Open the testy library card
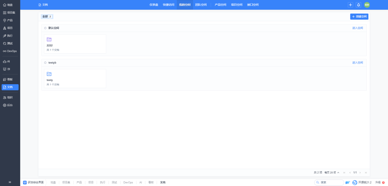 [75, 78]
